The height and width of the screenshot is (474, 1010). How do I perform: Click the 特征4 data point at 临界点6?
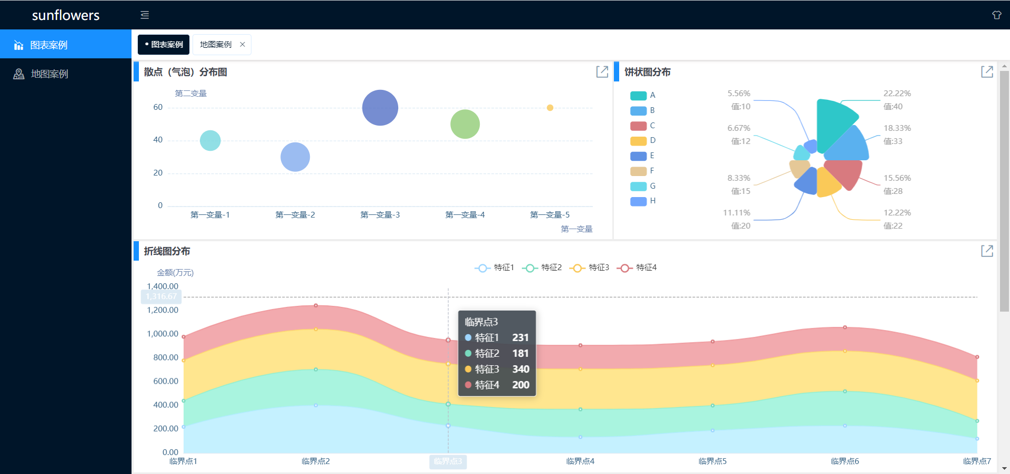(x=845, y=327)
